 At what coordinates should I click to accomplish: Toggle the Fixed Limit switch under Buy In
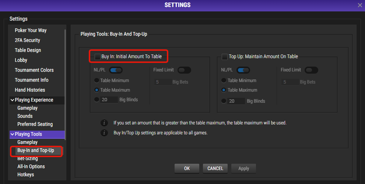click(x=184, y=70)
